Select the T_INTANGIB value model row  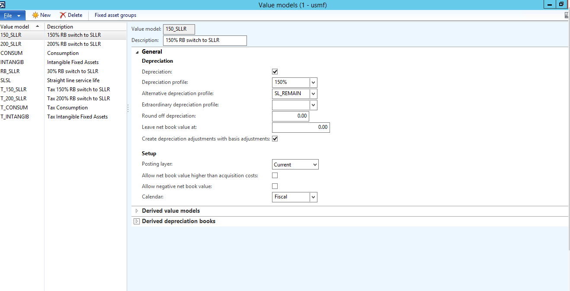pos(63,117)
